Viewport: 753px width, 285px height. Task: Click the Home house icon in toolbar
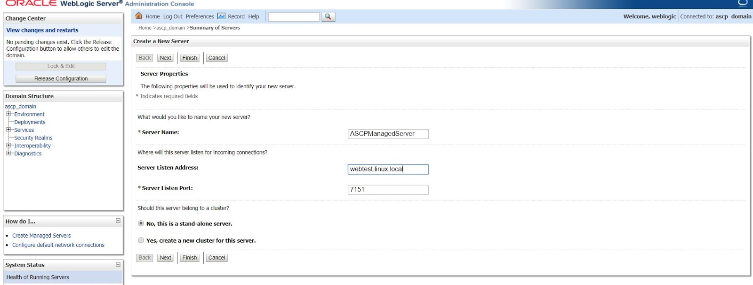[x=139, y=16]
